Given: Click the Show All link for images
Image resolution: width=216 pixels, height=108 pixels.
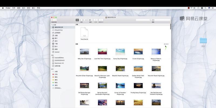Looking at the screenshot, I should [x=166, y=44].
